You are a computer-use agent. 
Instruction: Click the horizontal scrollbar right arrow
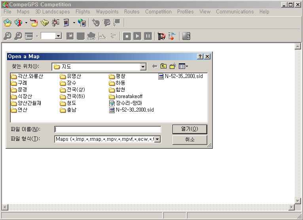coord(292,207)
